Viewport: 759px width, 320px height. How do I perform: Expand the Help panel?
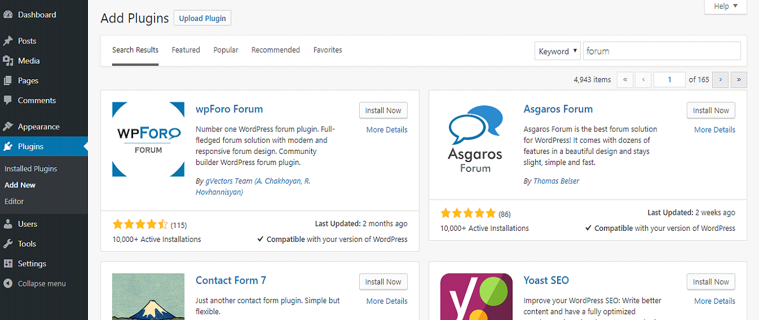(725, 6)
